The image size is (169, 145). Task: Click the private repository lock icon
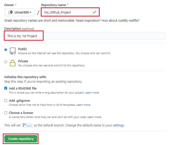pyautogui.click(x=12, y=63)
